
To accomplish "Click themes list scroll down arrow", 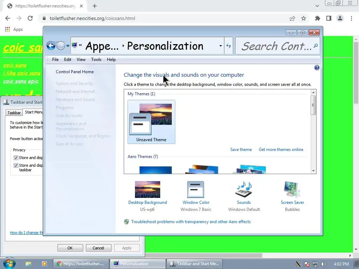I will tap(313, 171).
